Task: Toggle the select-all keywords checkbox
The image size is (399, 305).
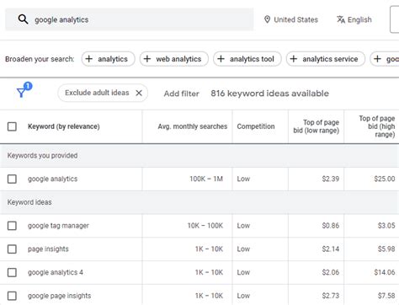Action: tap(12, 126)
